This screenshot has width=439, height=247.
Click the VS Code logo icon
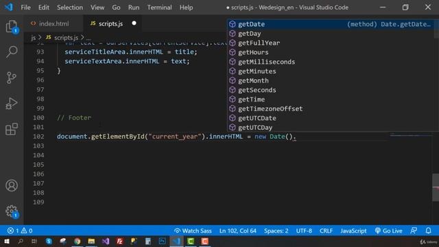(x=9, y=7)
